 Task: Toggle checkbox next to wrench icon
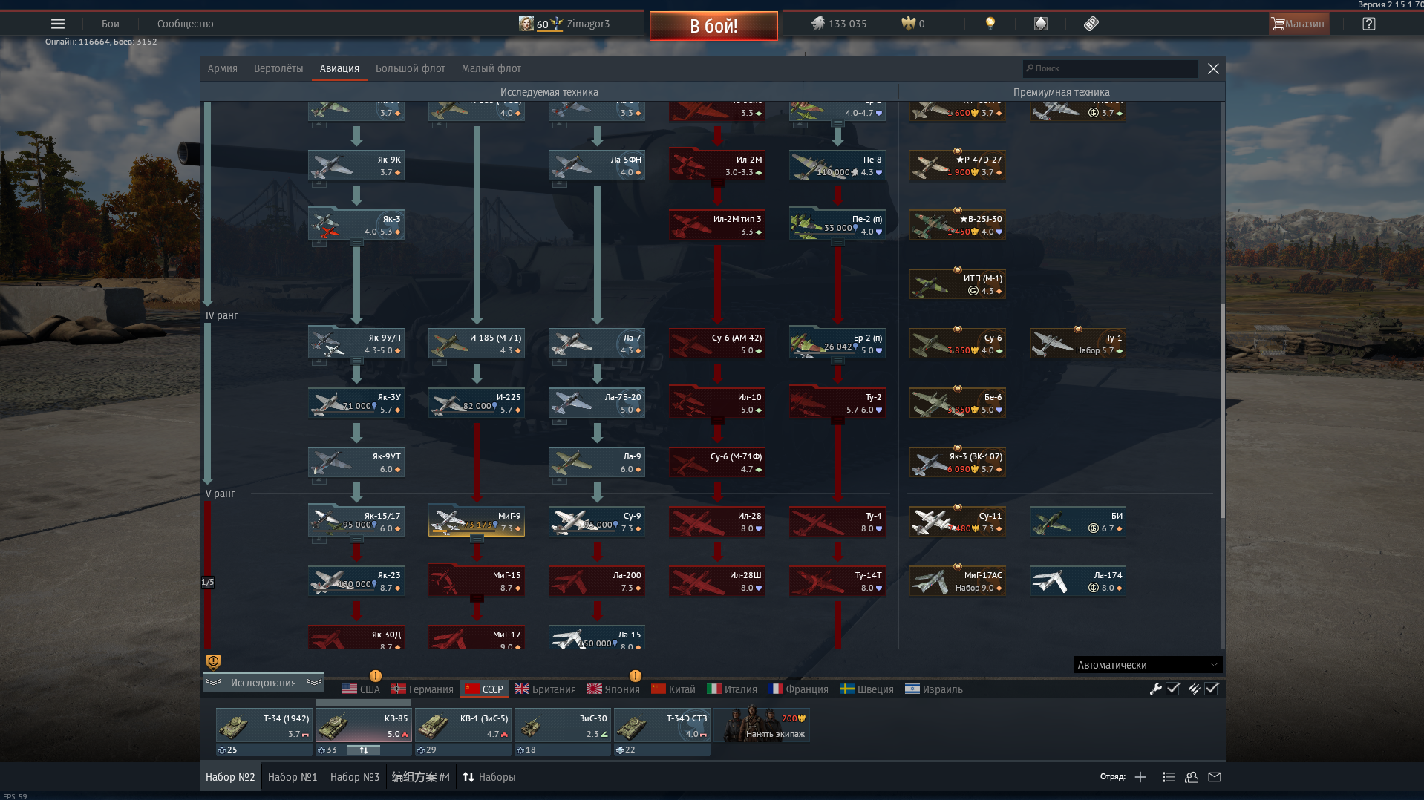pos(1173,689)
